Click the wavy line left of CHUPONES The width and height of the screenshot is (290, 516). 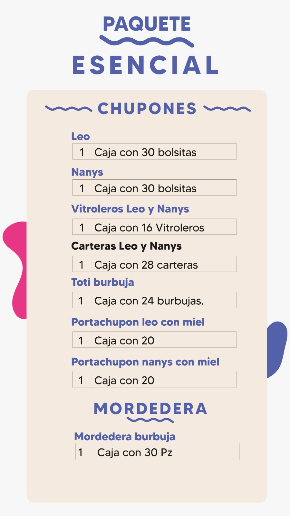(x=68, y=109)
